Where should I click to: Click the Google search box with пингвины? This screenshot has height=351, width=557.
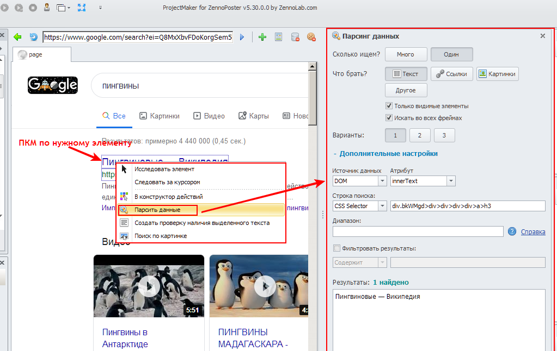[x=200, y=86]
